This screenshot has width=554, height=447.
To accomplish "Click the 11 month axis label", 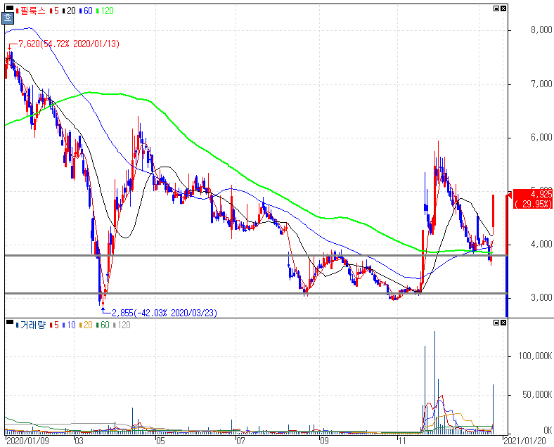I will [402, 441].
